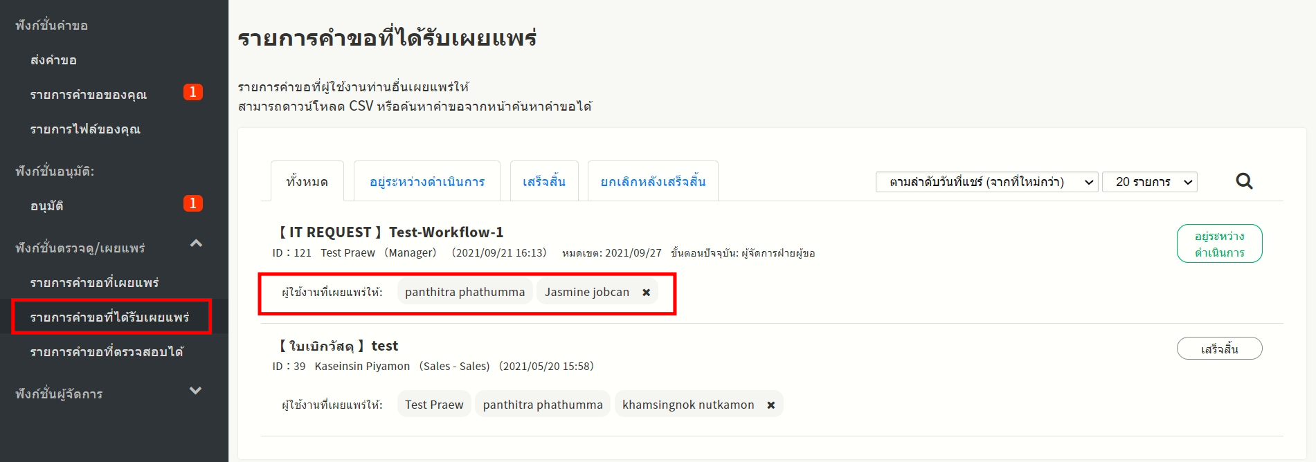
Task: Open the IT REQUEST Test-Workflow-1 request
Action: pos(390,232)
